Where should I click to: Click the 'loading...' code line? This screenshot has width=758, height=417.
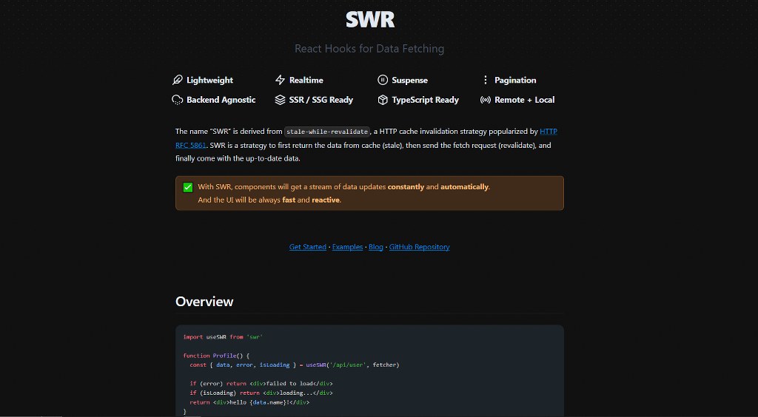tap(261, 393)
